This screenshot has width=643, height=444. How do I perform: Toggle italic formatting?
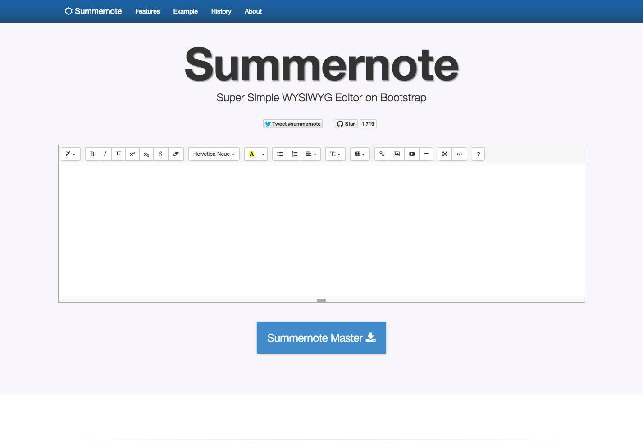click(x=105, y=154)
